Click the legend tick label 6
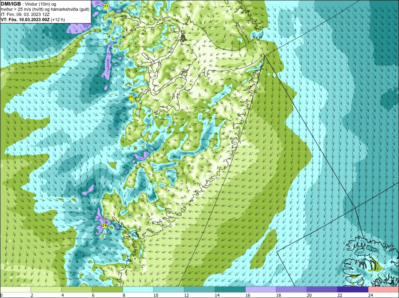Viewport: 399px width, 298px height. pos(93,295)
